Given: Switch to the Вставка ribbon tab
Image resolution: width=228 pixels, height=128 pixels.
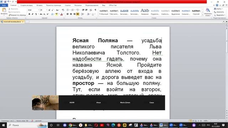Looking at the screenshot, I should pyautogui.click(x=40, y=5).
